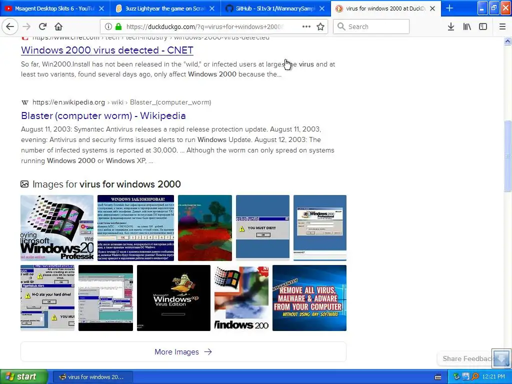Click the system tray floppy disk icon
512x384 pixels.
[x=465, y=377]
